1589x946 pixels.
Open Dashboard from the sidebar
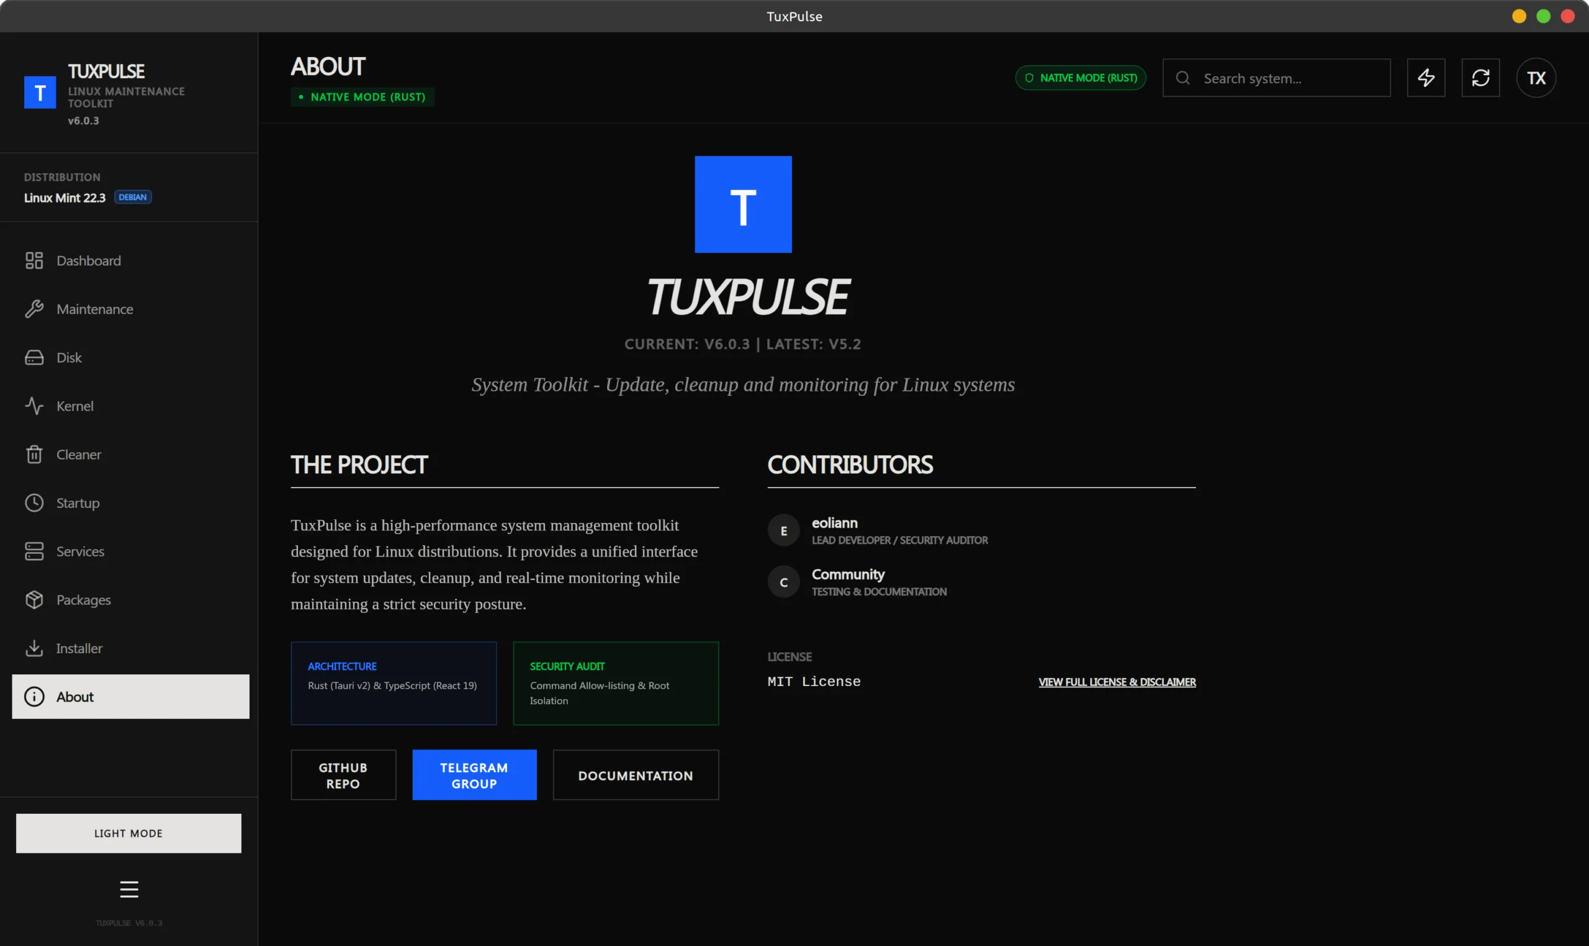[88, 261]
